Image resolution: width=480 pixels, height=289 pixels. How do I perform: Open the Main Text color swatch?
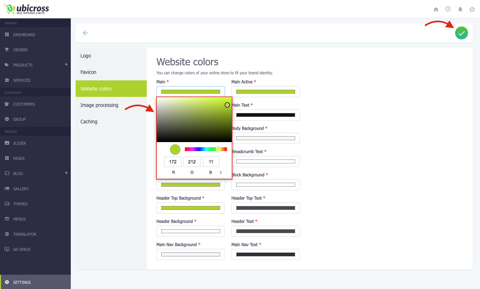pos(266,115)
